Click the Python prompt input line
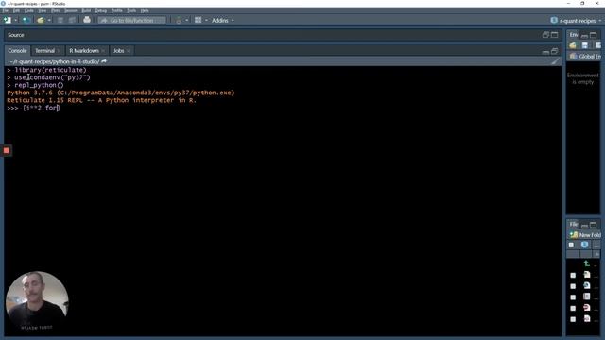The image size is (605, 340). [283, 108]
